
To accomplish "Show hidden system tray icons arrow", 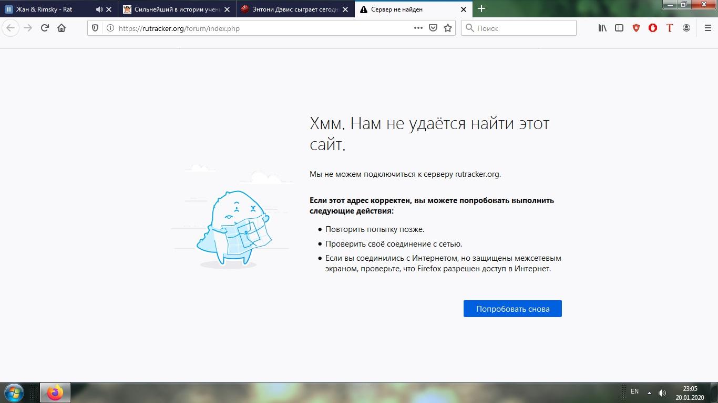I will pos(649,393).
